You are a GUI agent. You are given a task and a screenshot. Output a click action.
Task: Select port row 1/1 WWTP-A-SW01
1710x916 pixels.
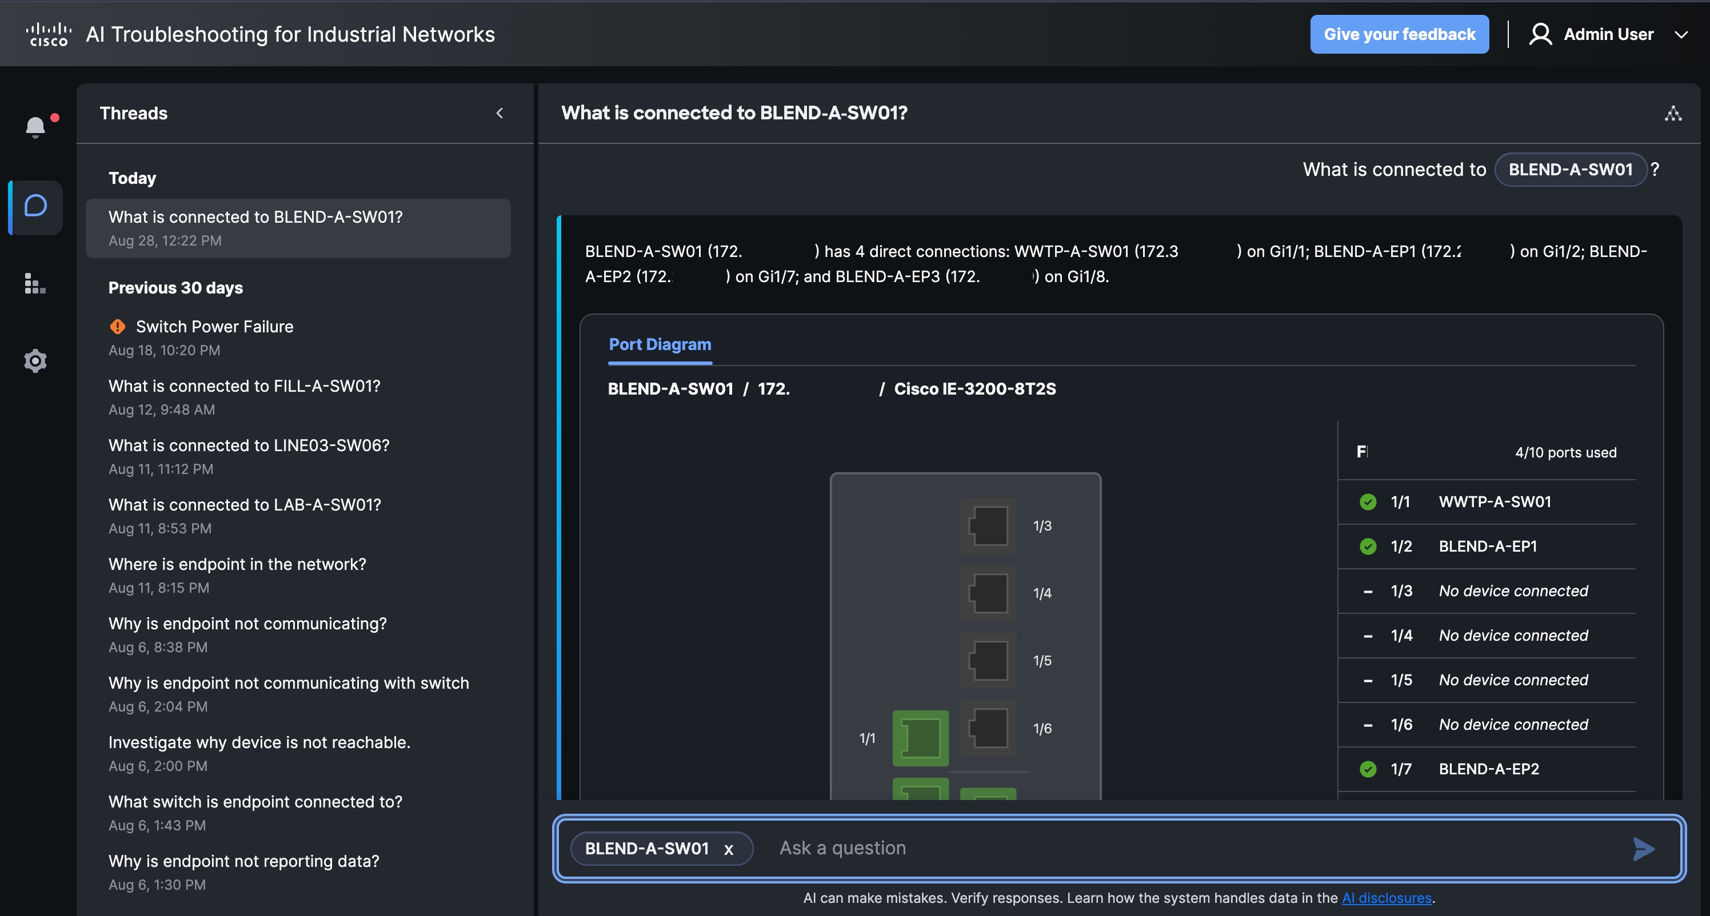click(1487, 501)
